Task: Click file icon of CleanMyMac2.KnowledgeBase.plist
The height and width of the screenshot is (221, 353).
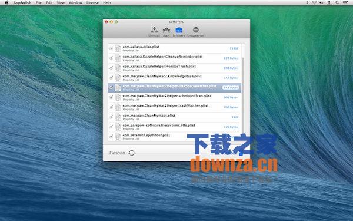Action: (x=118, y=78)
